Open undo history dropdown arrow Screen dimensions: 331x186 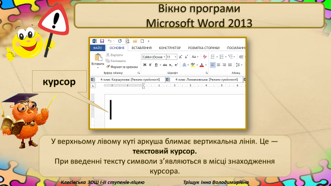point(114,41)
